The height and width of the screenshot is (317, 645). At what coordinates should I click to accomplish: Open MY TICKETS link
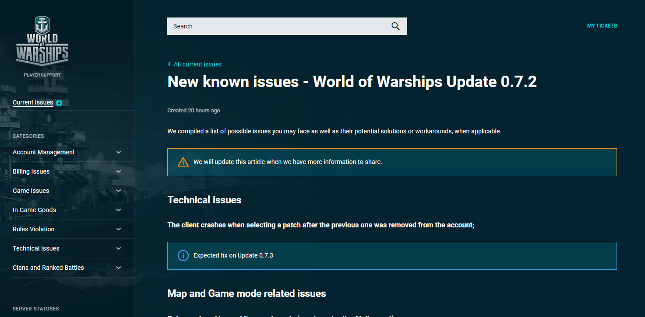tap(602, 26)
